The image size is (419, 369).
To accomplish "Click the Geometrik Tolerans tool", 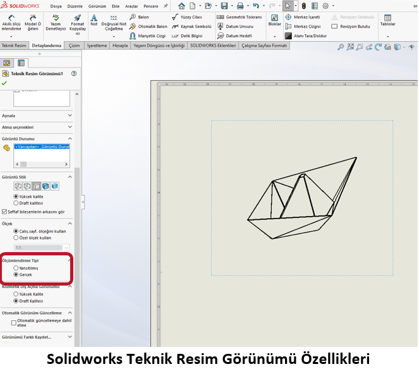I will [239, 17].
